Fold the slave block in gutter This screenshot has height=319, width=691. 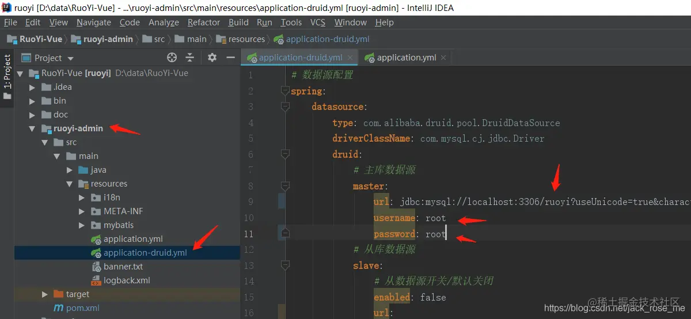(284, 265)
